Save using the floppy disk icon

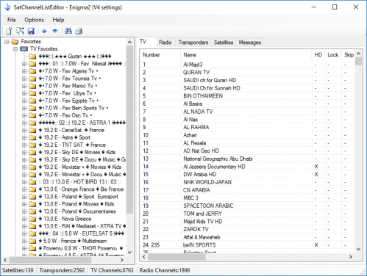pyautogui.click(x=31, y=31)
